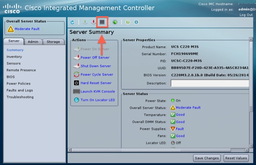This screenshot has width=256, height=165.
Task: Select Summary in the left navigation
Action: [x=15, y=50]
